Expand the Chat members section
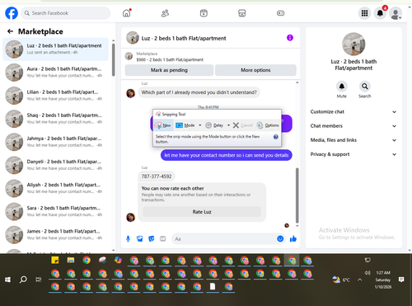This screenshot has width=412, height=306. (x=353, y=126)
